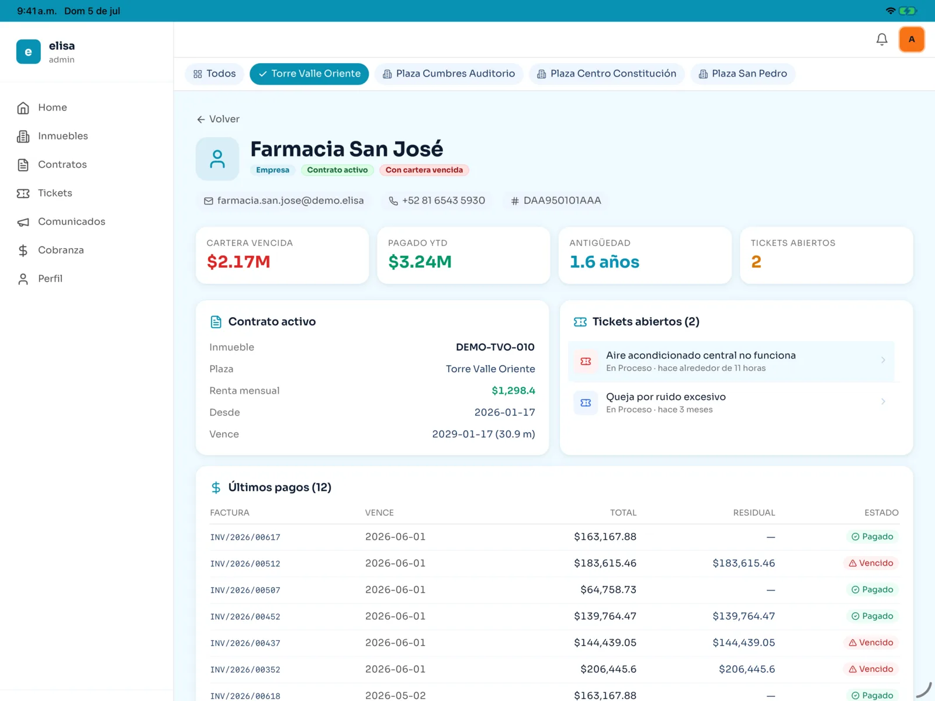Screen dimensions: 935x701
Task: Click invoice INV/2026/00512
Action: 245,564
